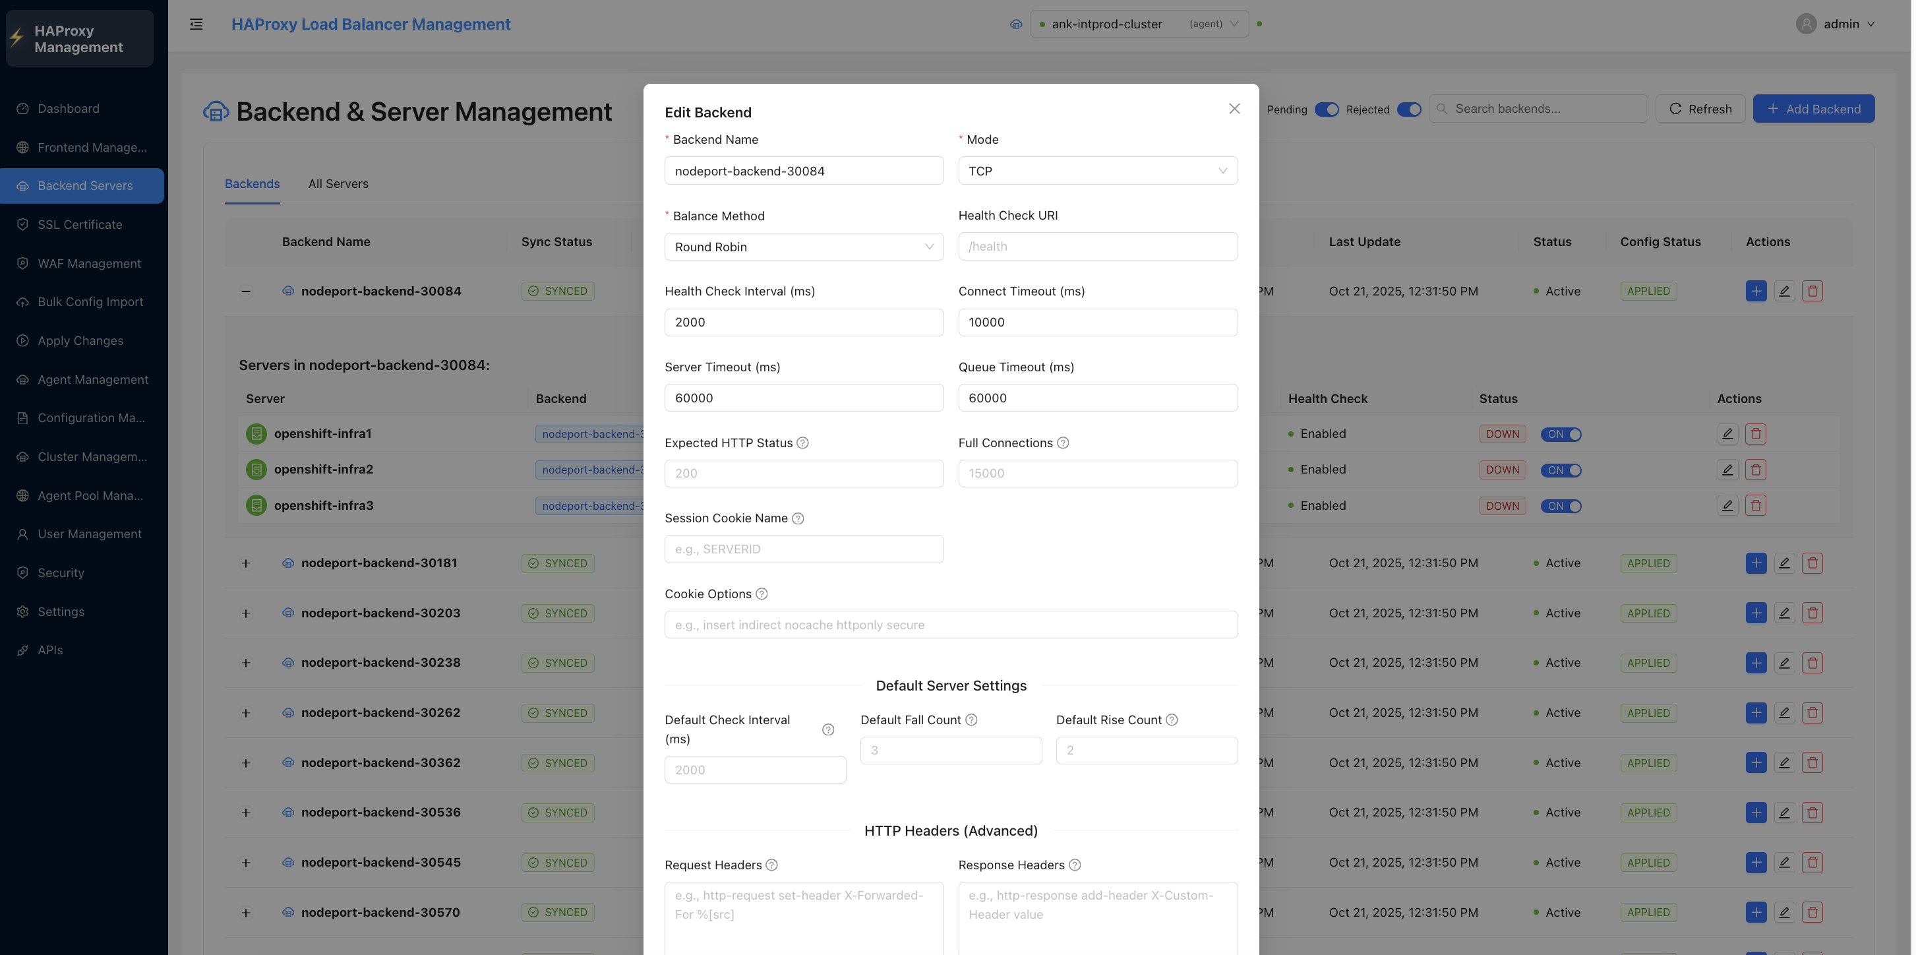Switch off openshift-infra3 ON toggle
1916x955 pixels.
(x=1561, y=506)
